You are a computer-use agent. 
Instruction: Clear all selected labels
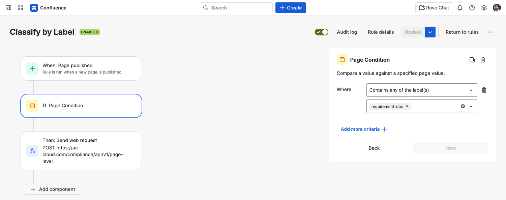point(463,106)
